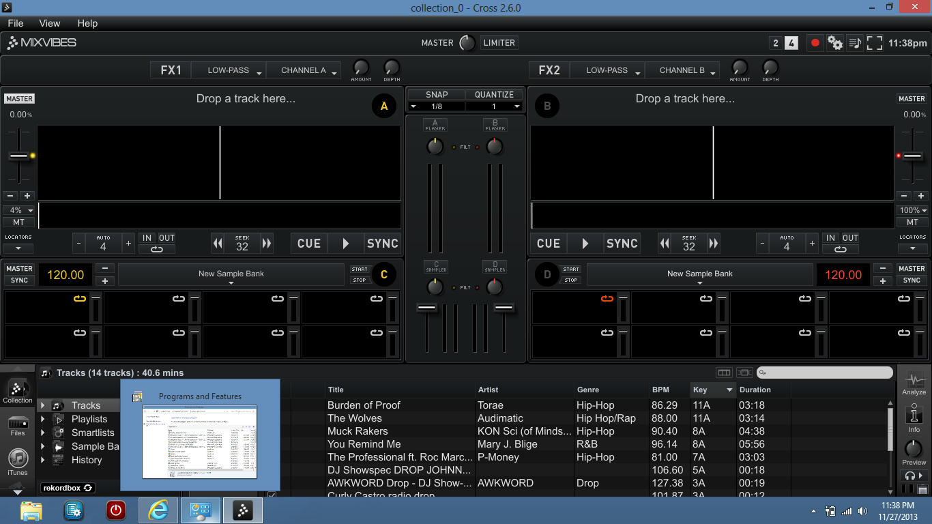Enter fullscreen mode via the bracket icon

874,43
